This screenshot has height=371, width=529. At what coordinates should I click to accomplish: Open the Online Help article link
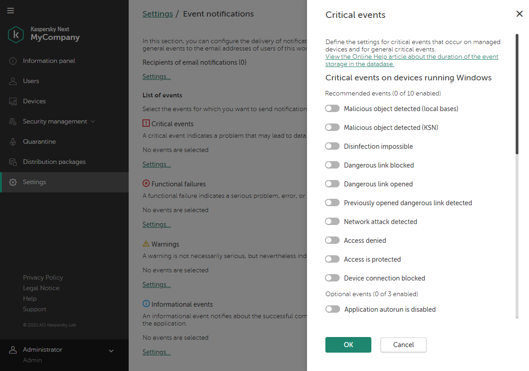[412, 60]
